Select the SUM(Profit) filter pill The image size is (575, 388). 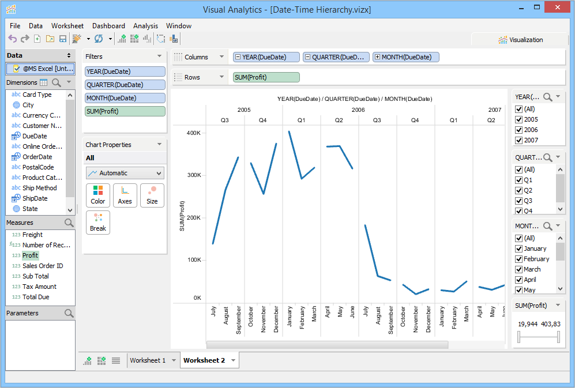click(125, 111)
